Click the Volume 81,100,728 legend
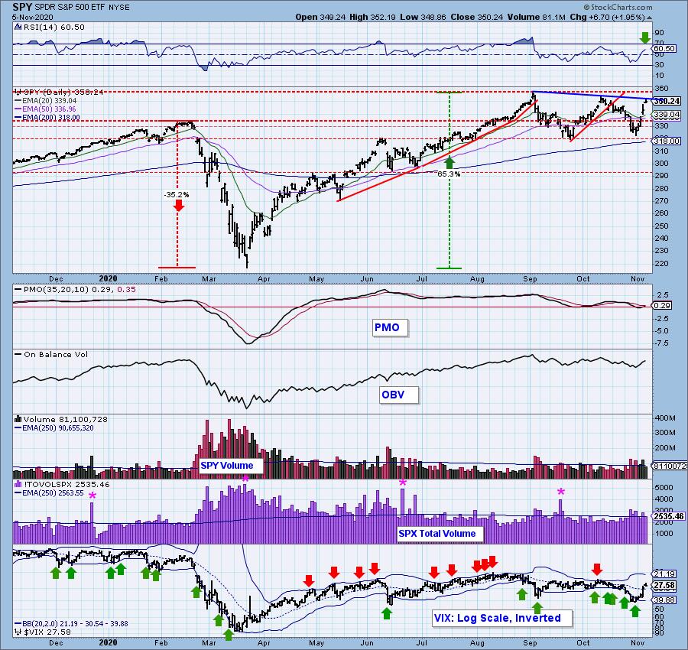Screen dimensions: 688x650 61,419
